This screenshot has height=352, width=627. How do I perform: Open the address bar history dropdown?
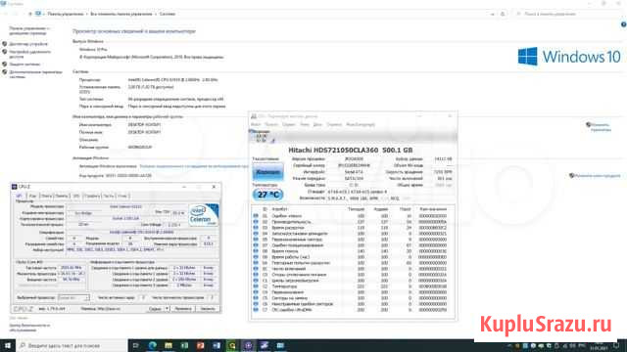click(492, 14)
